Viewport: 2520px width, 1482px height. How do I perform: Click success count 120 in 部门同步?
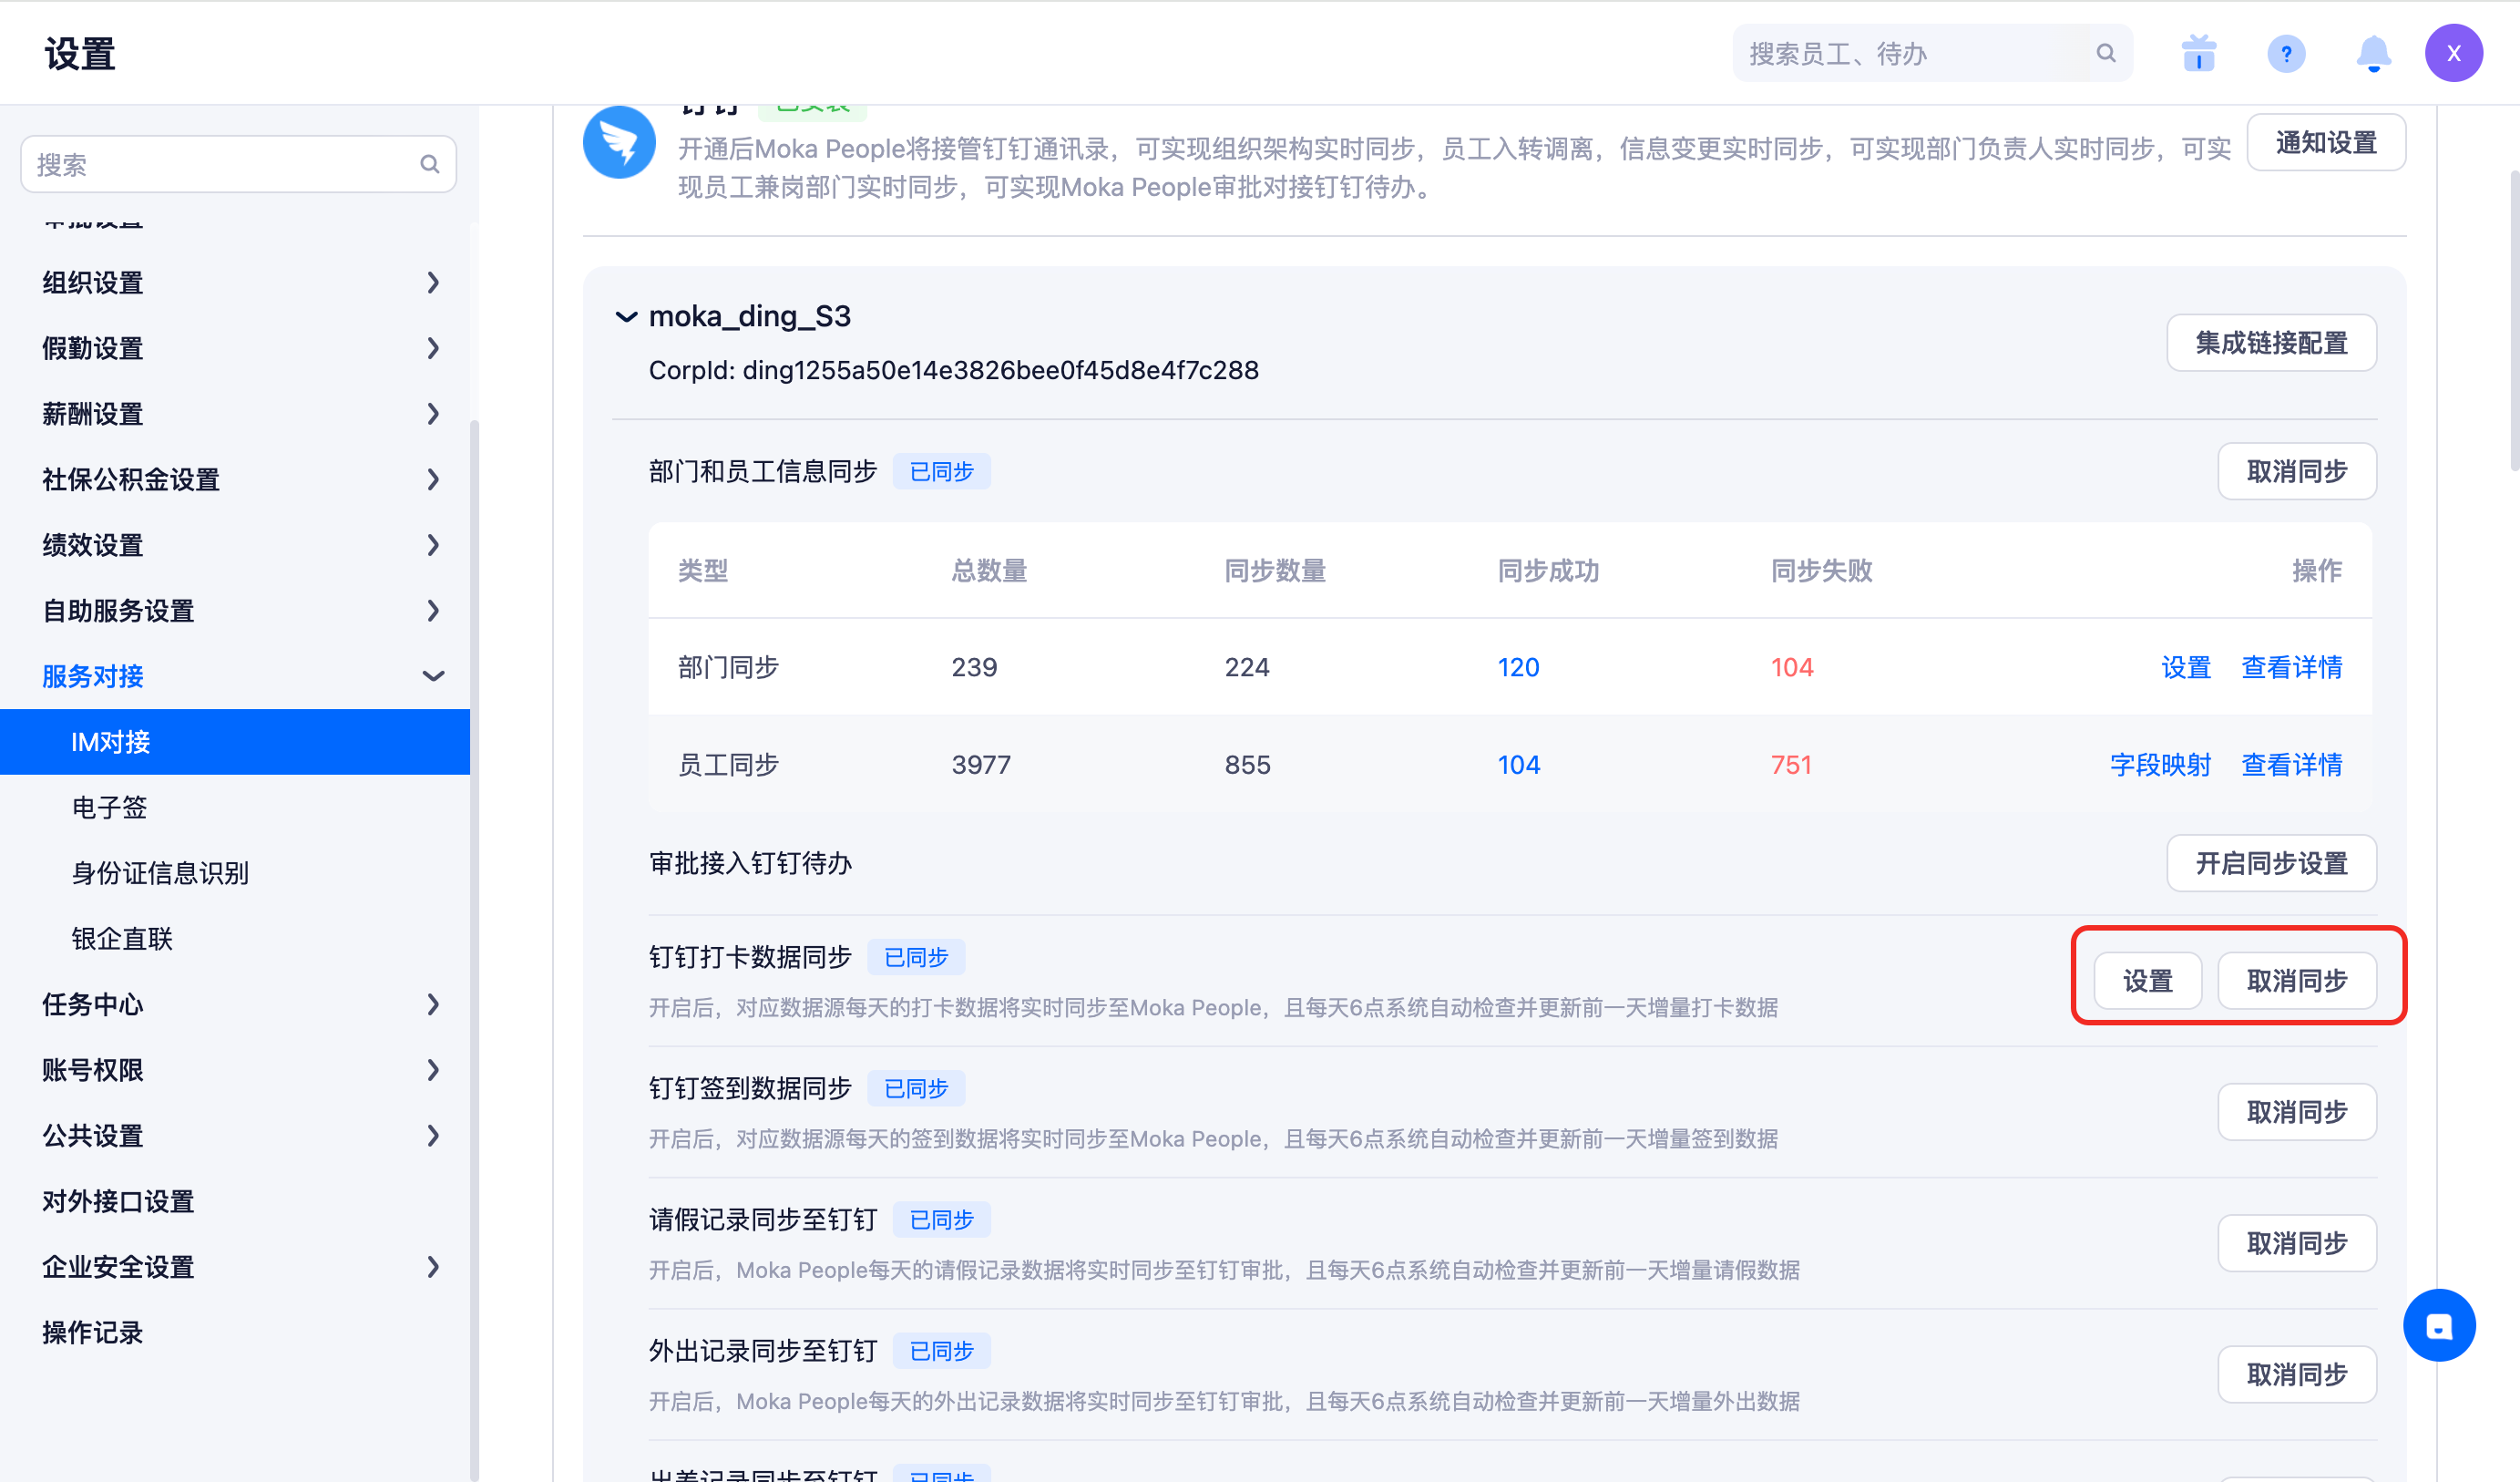tap(1518, 667)
